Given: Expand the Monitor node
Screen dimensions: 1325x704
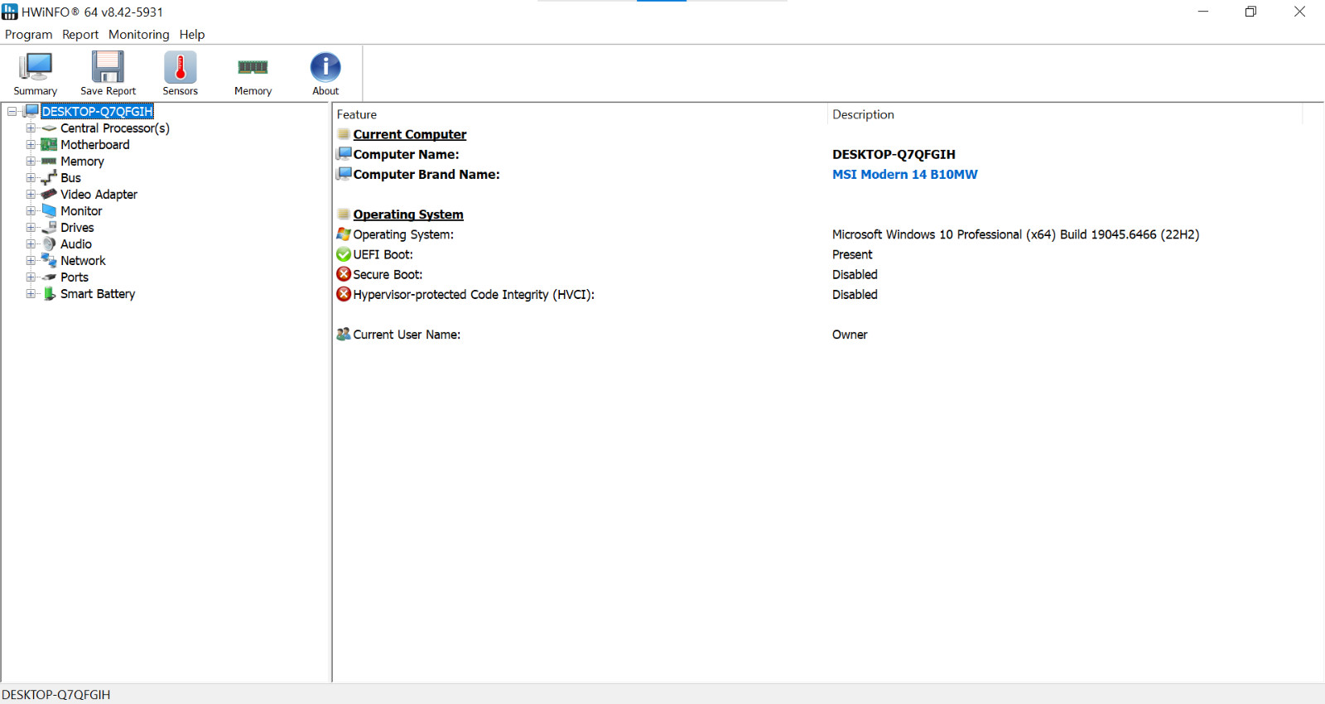Looking at the screenshot, I should 31,211.
